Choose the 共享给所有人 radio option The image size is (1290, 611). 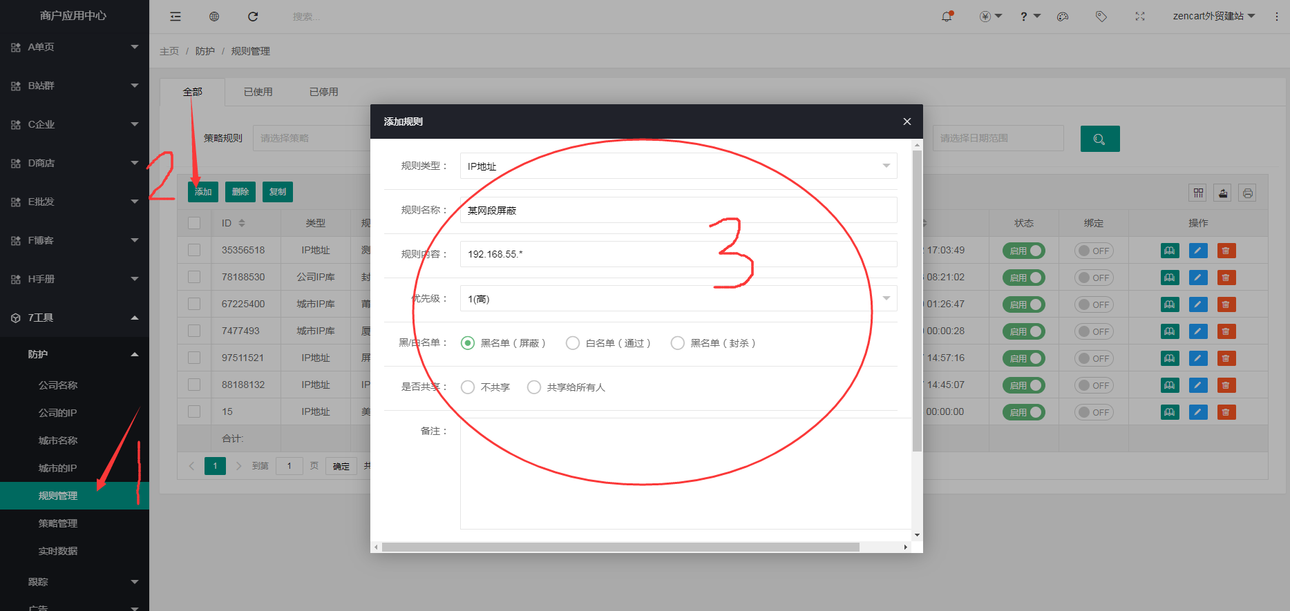[x=534, y=387]
